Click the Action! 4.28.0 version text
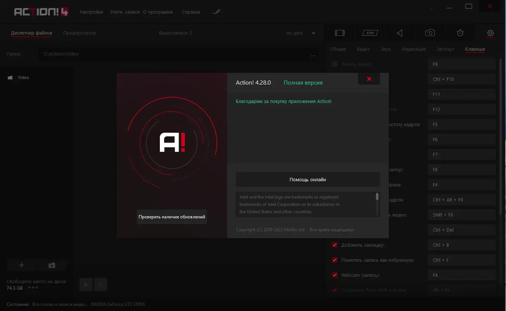Image resolution: width=506 pixels, height=311 pixels. click(253, 83)
